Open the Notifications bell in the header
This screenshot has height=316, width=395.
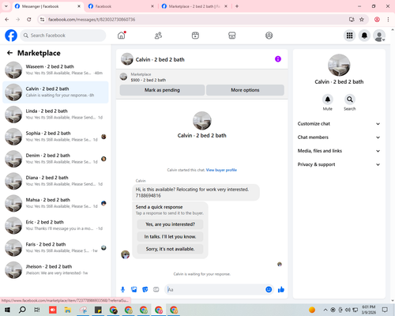tap(364, 36)
